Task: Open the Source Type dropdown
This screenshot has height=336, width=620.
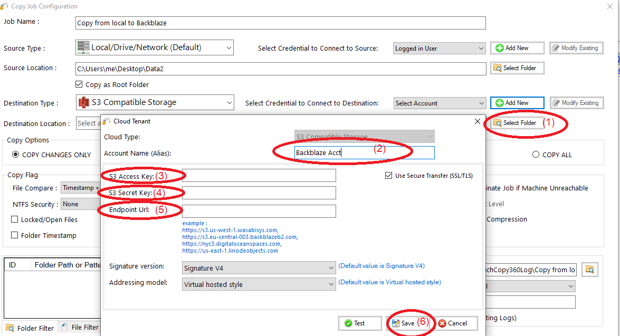Action: pyautogui.click(x=155, y=47)
